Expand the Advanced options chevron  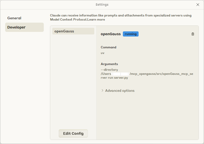102,91
